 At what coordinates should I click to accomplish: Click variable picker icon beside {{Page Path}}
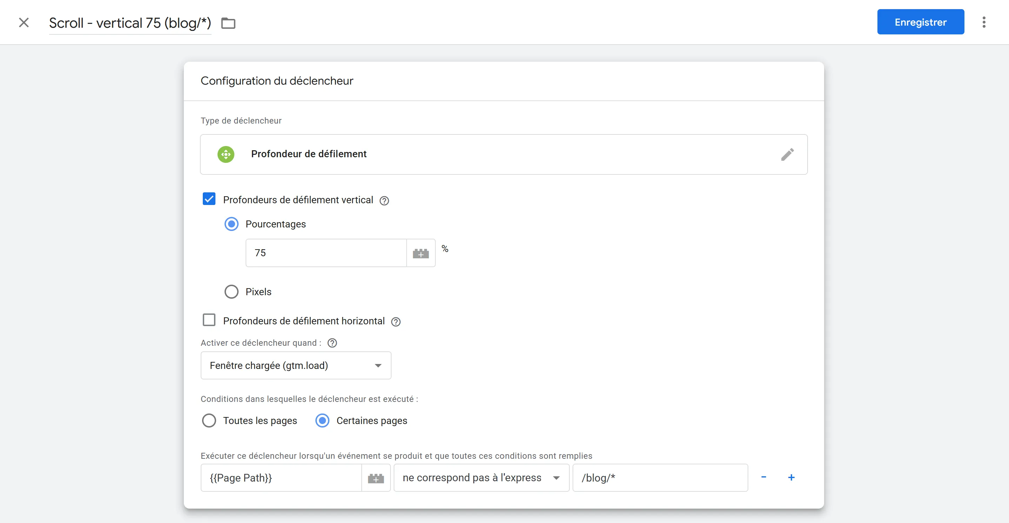(x=376, y=478)
